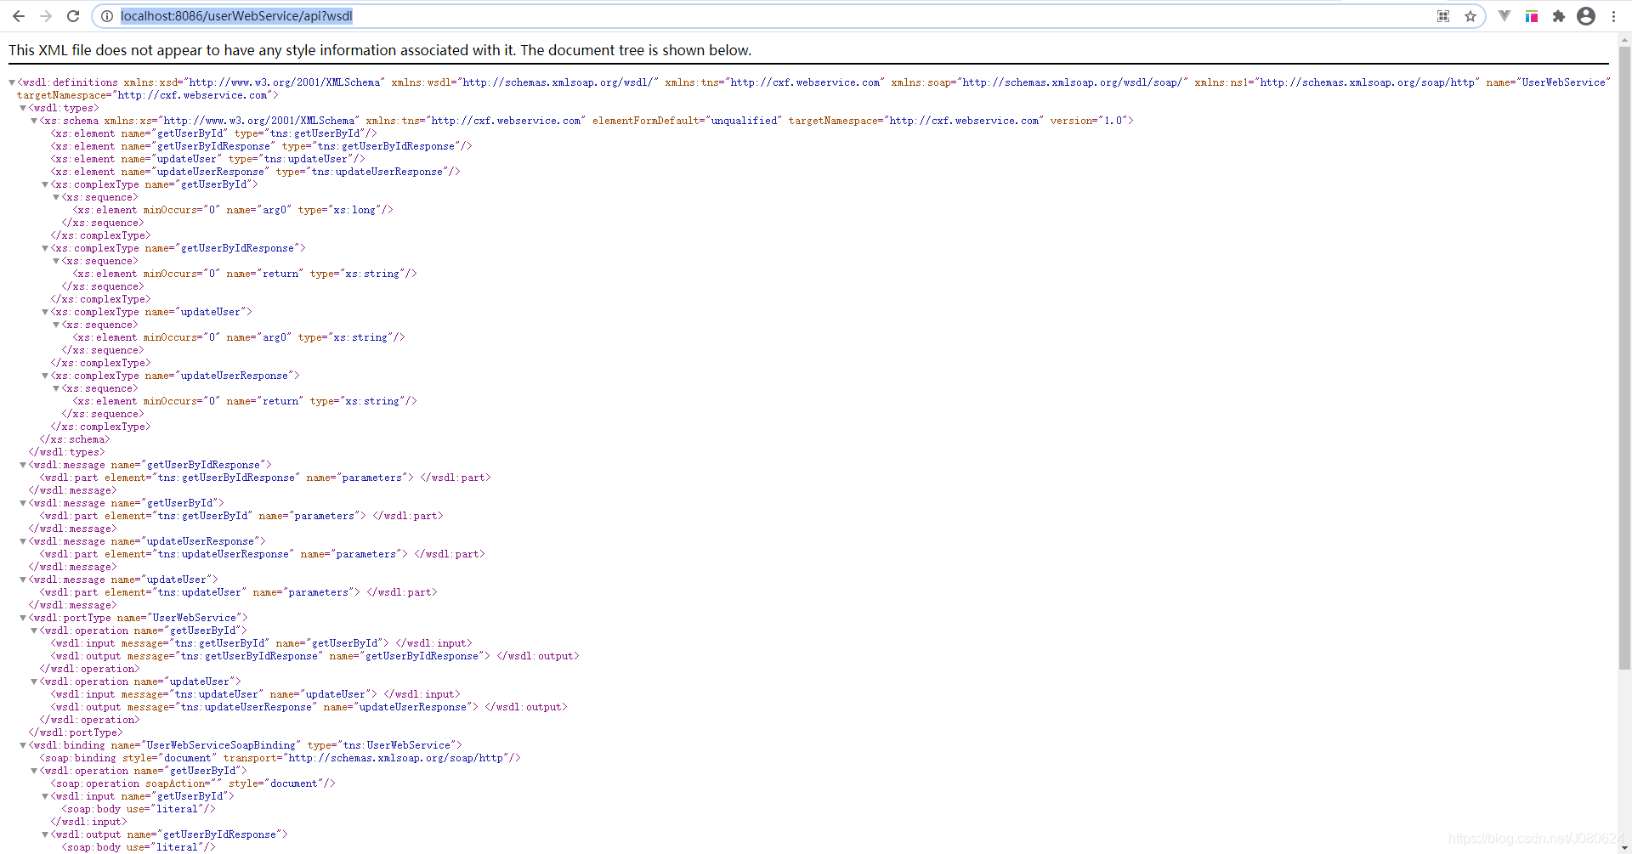Image resolution: width=1632 pixels, height=854 pixels.
Task: Collapse wsdl:message updateUser node
Action: click(x=23, y=580)
